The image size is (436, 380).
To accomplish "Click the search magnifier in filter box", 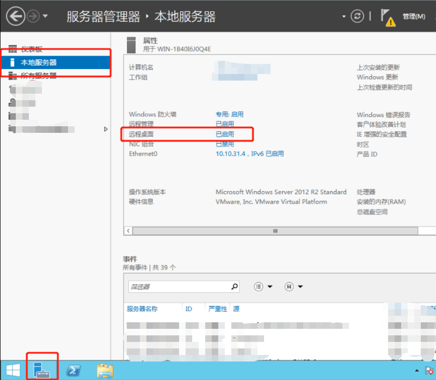I will 235,286.
